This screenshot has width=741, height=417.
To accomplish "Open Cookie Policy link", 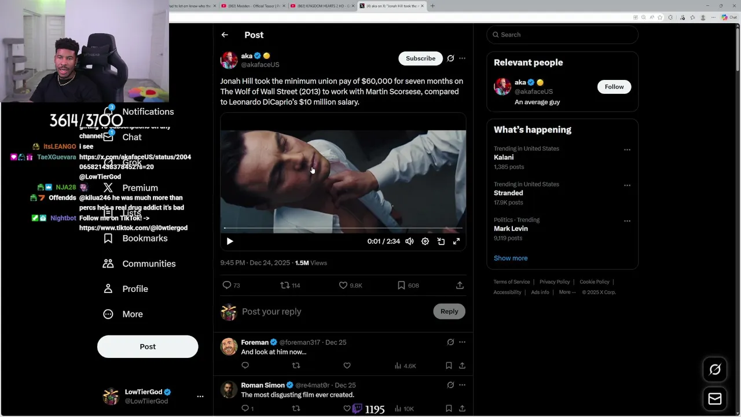I will [x=595, y=282].
